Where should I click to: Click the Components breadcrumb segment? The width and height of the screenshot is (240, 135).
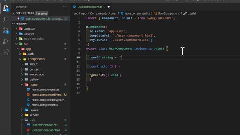99,13
